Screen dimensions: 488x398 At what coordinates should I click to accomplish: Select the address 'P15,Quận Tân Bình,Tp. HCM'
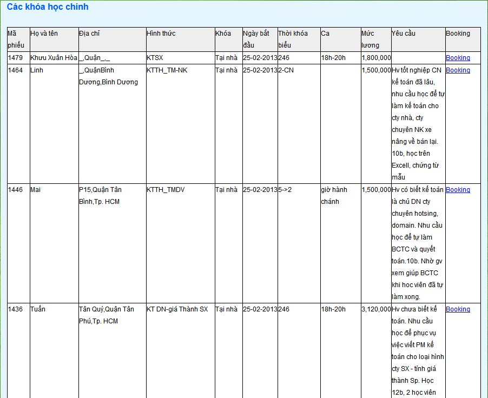tap(100, 196)
